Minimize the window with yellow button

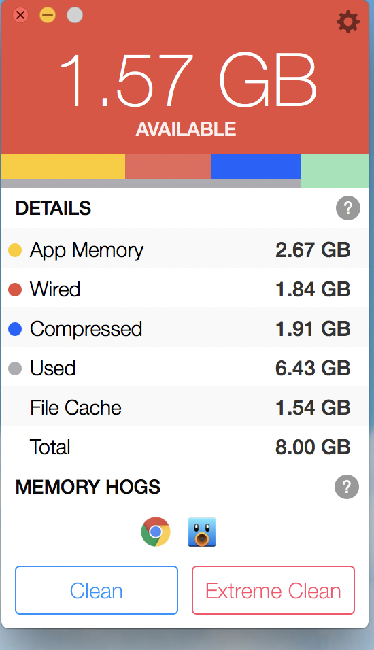[x=48, y=16]
